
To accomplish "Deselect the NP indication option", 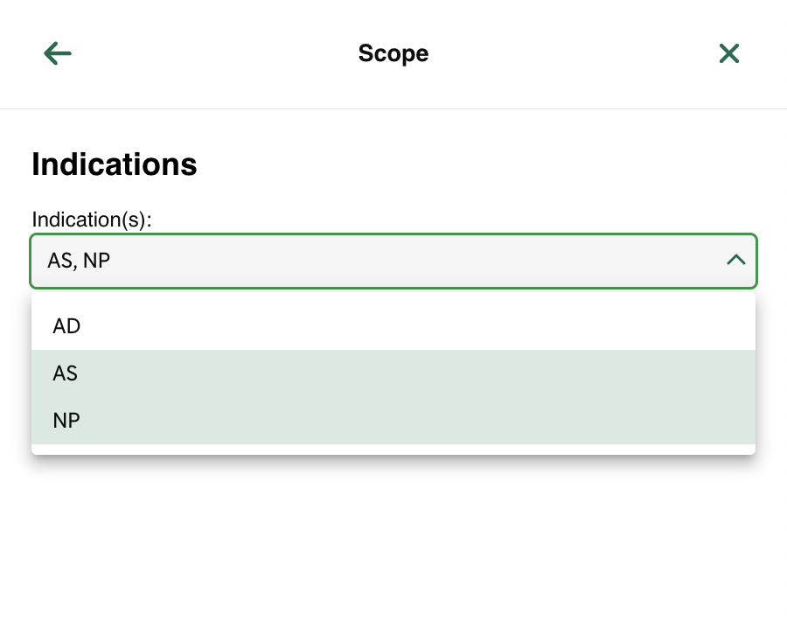I will tap(393, 421).
